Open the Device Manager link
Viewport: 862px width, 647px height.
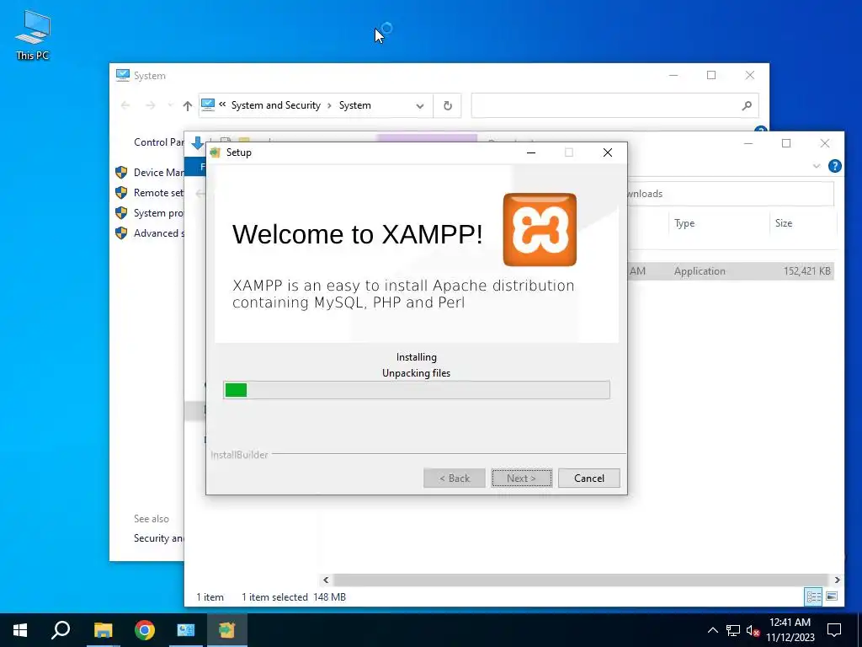pos(158,172)
